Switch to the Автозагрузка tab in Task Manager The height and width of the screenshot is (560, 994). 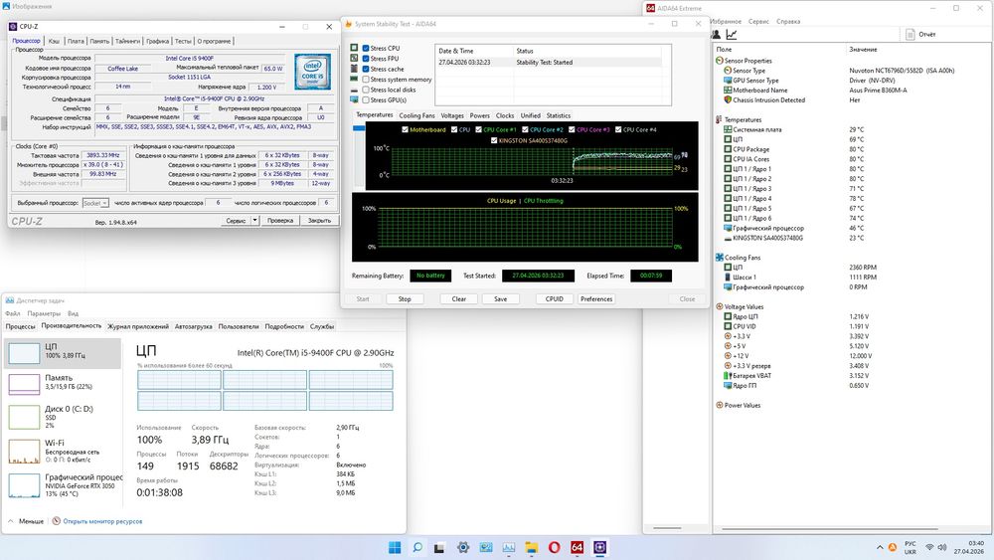[194, 326]
